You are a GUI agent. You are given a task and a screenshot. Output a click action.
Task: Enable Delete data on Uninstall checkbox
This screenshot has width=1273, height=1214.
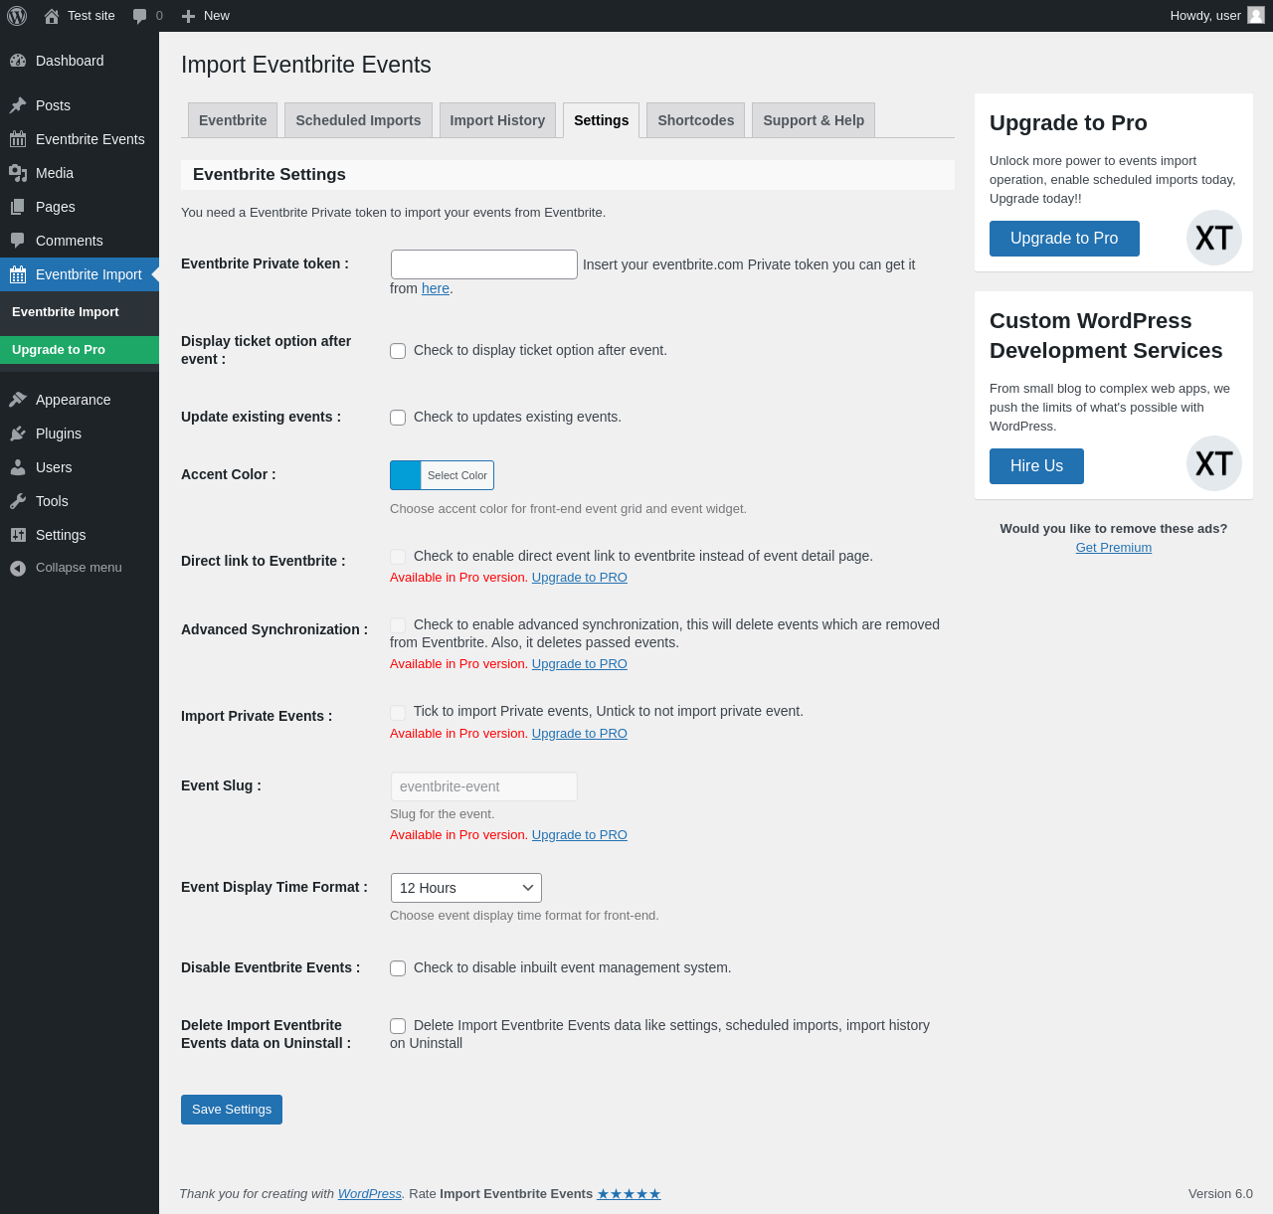coord(398,1026)
